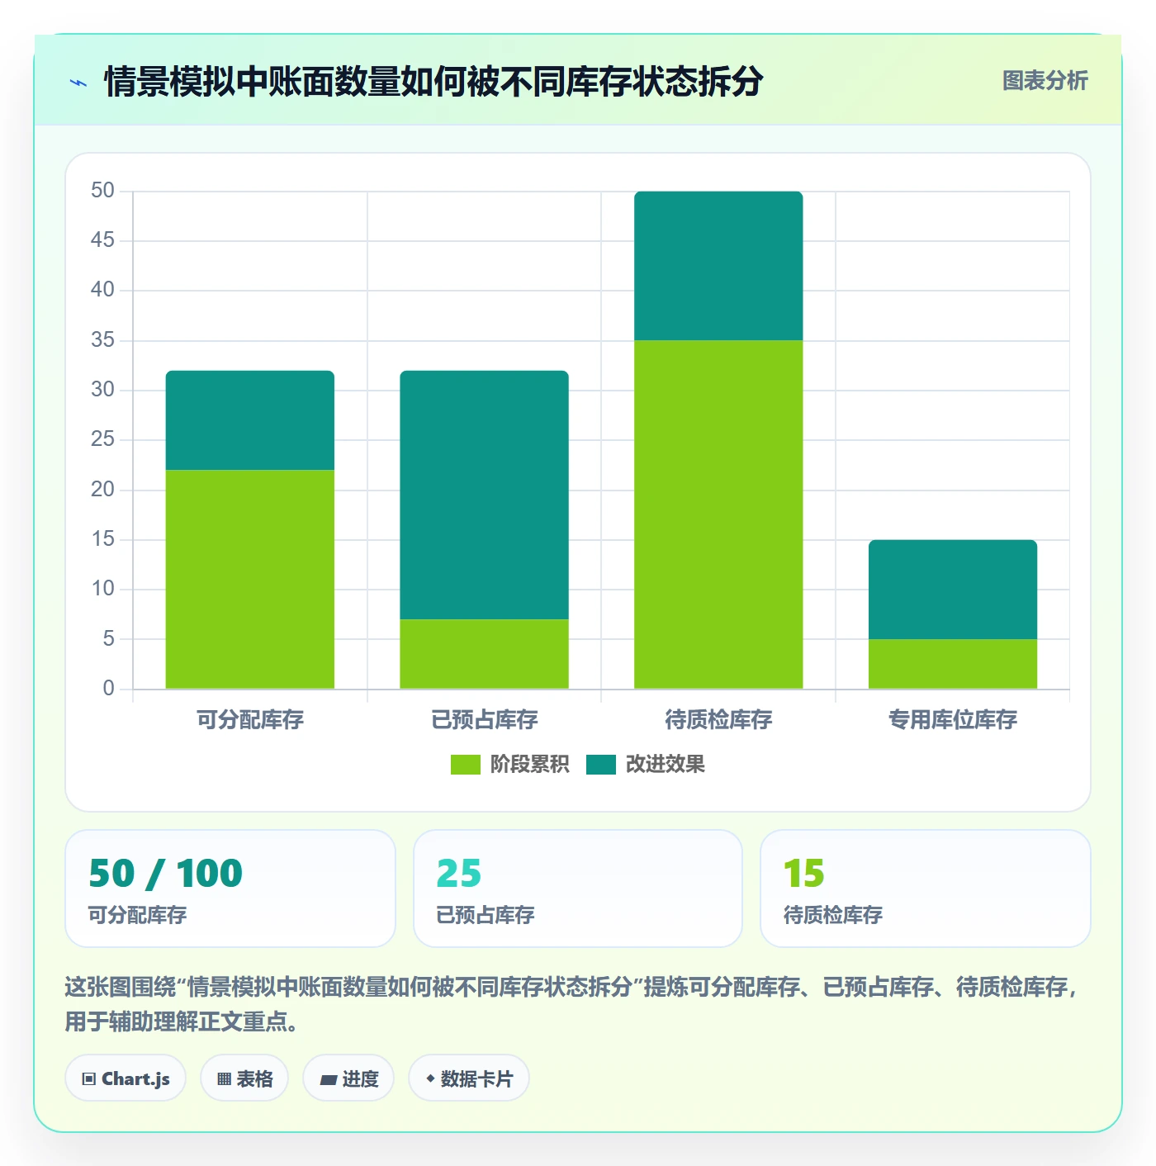Click the light green bar for 专用库位库存
The height and width of the screenshot is (1166, 1156).
click(953, 664)
